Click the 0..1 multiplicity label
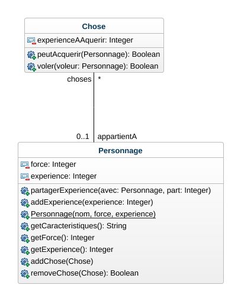 [83, 137]
